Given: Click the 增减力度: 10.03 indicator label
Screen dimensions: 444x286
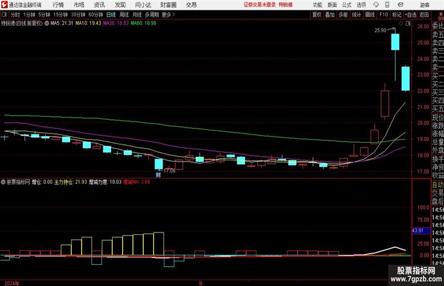Looking at the screenshot, I should (x=105, y=182).
